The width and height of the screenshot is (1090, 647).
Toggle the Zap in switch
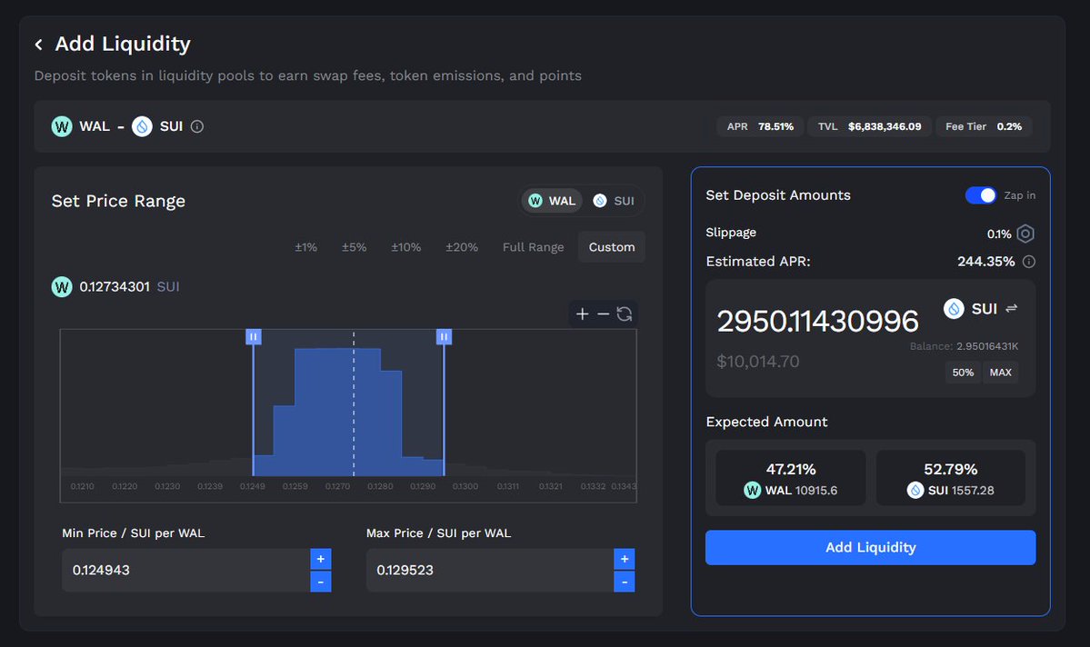pyautogui.click(x=981, y=195)
